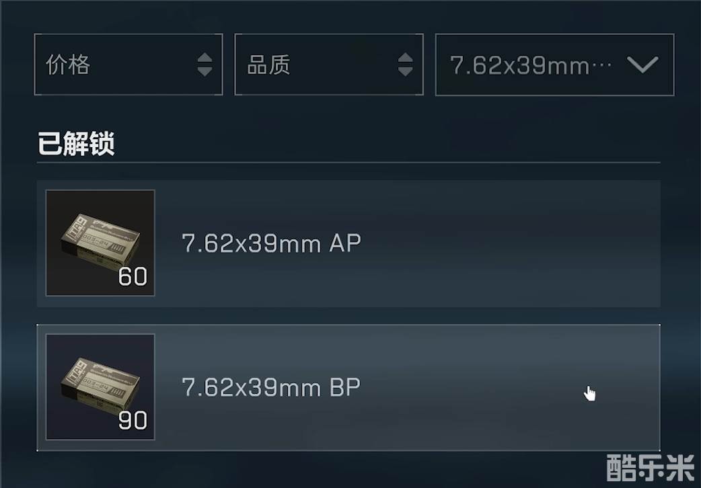Click the up arrow in 价格 sorter
The image size is (701, 488).
[205, 58]
